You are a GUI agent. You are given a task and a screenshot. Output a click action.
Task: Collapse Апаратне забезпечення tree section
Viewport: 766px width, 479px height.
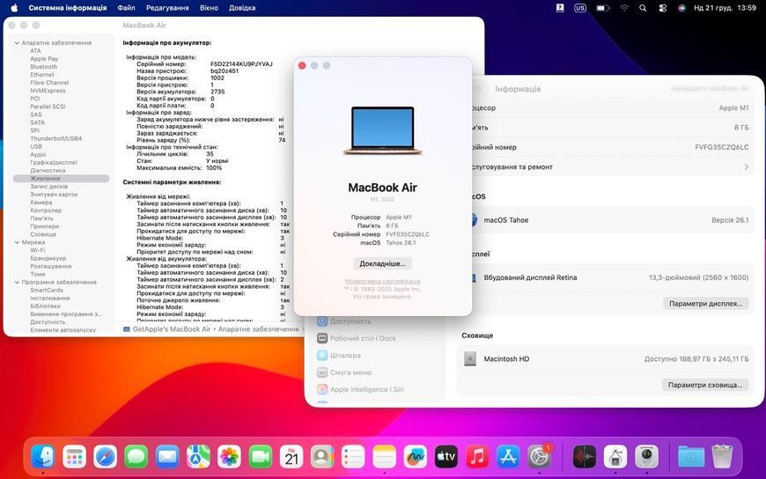pyautogui.click(x=17, y=43)
